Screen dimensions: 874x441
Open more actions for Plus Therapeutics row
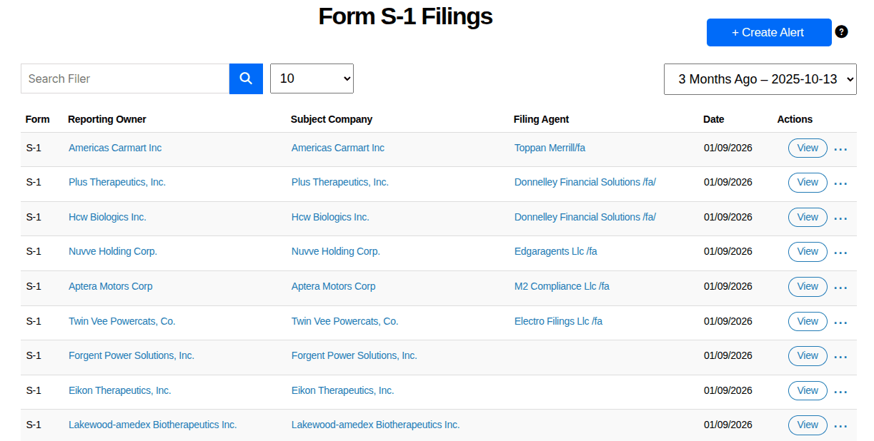840,183
